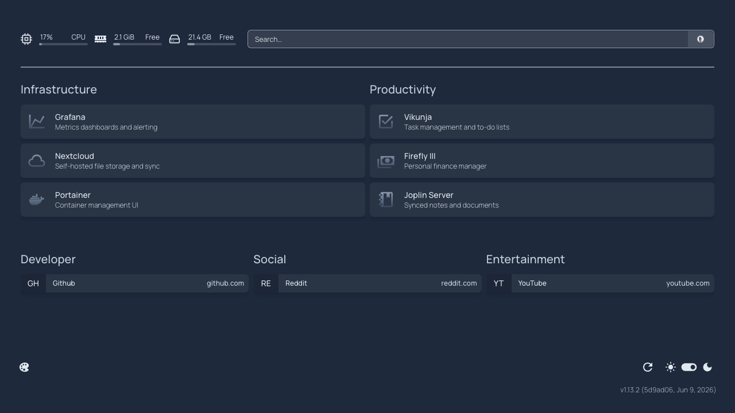Collapse the Productivity group heading
The width and height of the screenshot is (735, 413).
click(403, 89)
